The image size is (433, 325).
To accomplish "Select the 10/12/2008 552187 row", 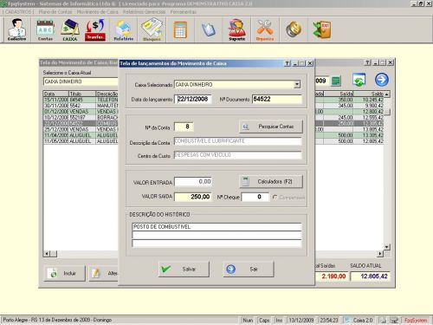I will coord(81,118).
